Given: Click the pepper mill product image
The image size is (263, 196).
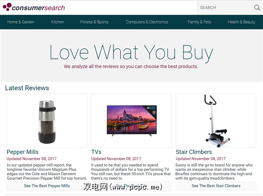Looking at the screenshot, I should coord(47,121).
